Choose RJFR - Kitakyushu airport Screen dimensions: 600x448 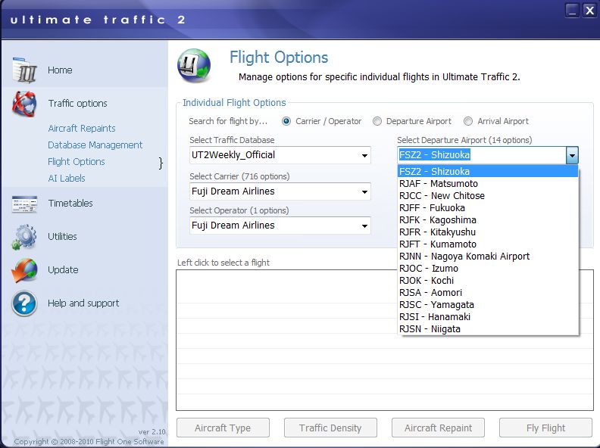488,232
